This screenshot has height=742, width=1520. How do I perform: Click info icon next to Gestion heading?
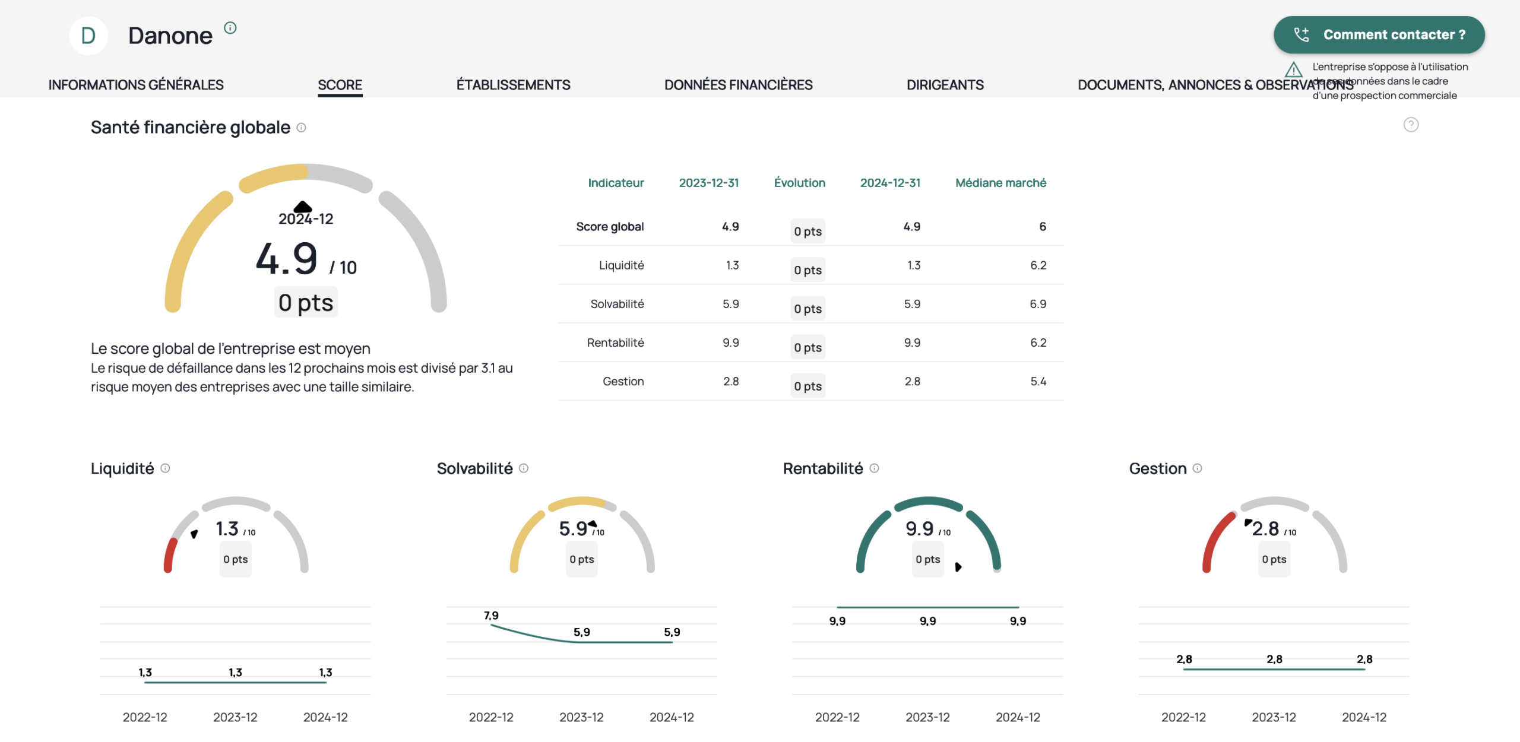tap(1197, 468)
